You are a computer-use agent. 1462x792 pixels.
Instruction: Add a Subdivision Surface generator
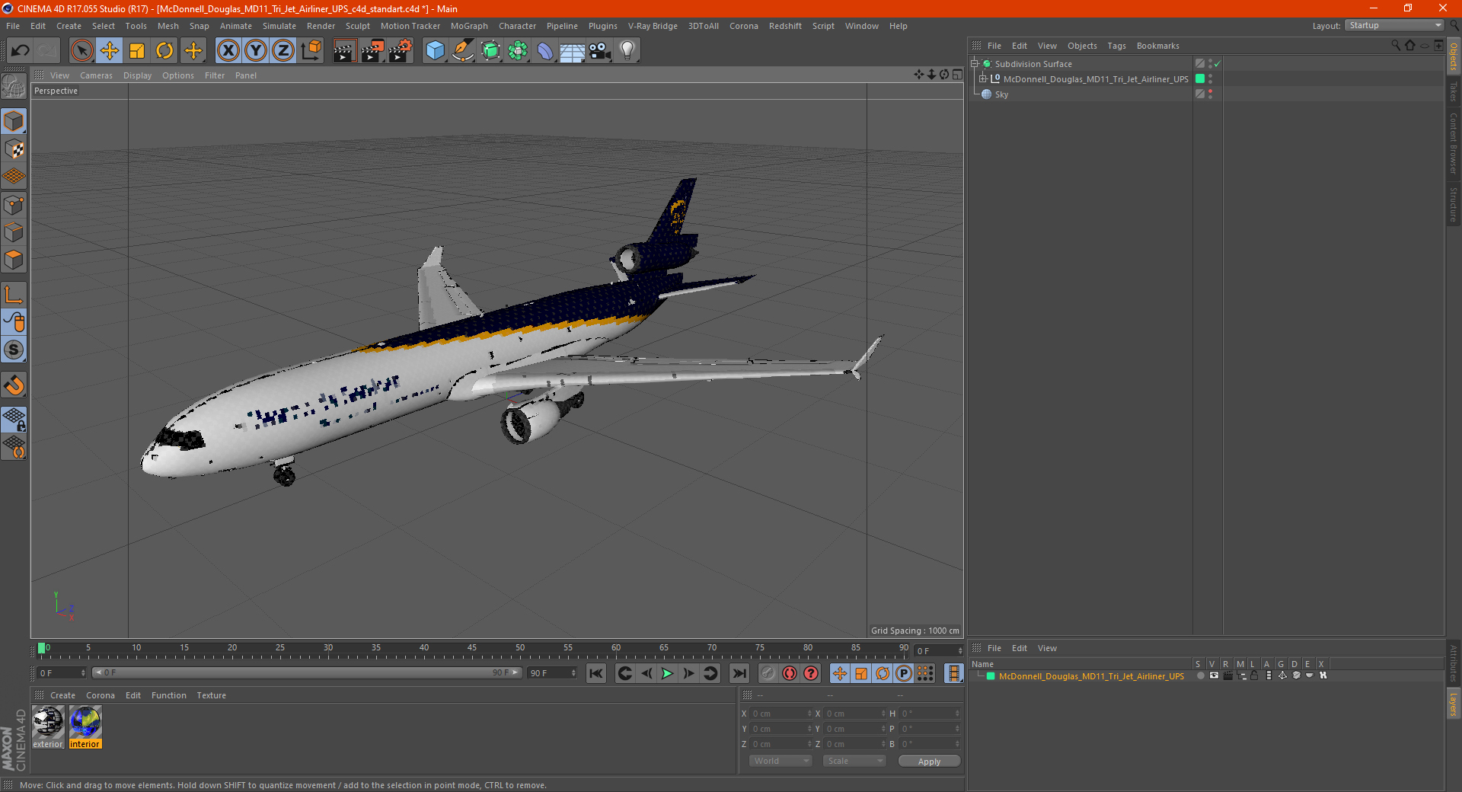click(490, 51)
